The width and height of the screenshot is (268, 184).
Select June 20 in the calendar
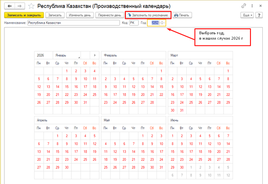coord(219,152)
